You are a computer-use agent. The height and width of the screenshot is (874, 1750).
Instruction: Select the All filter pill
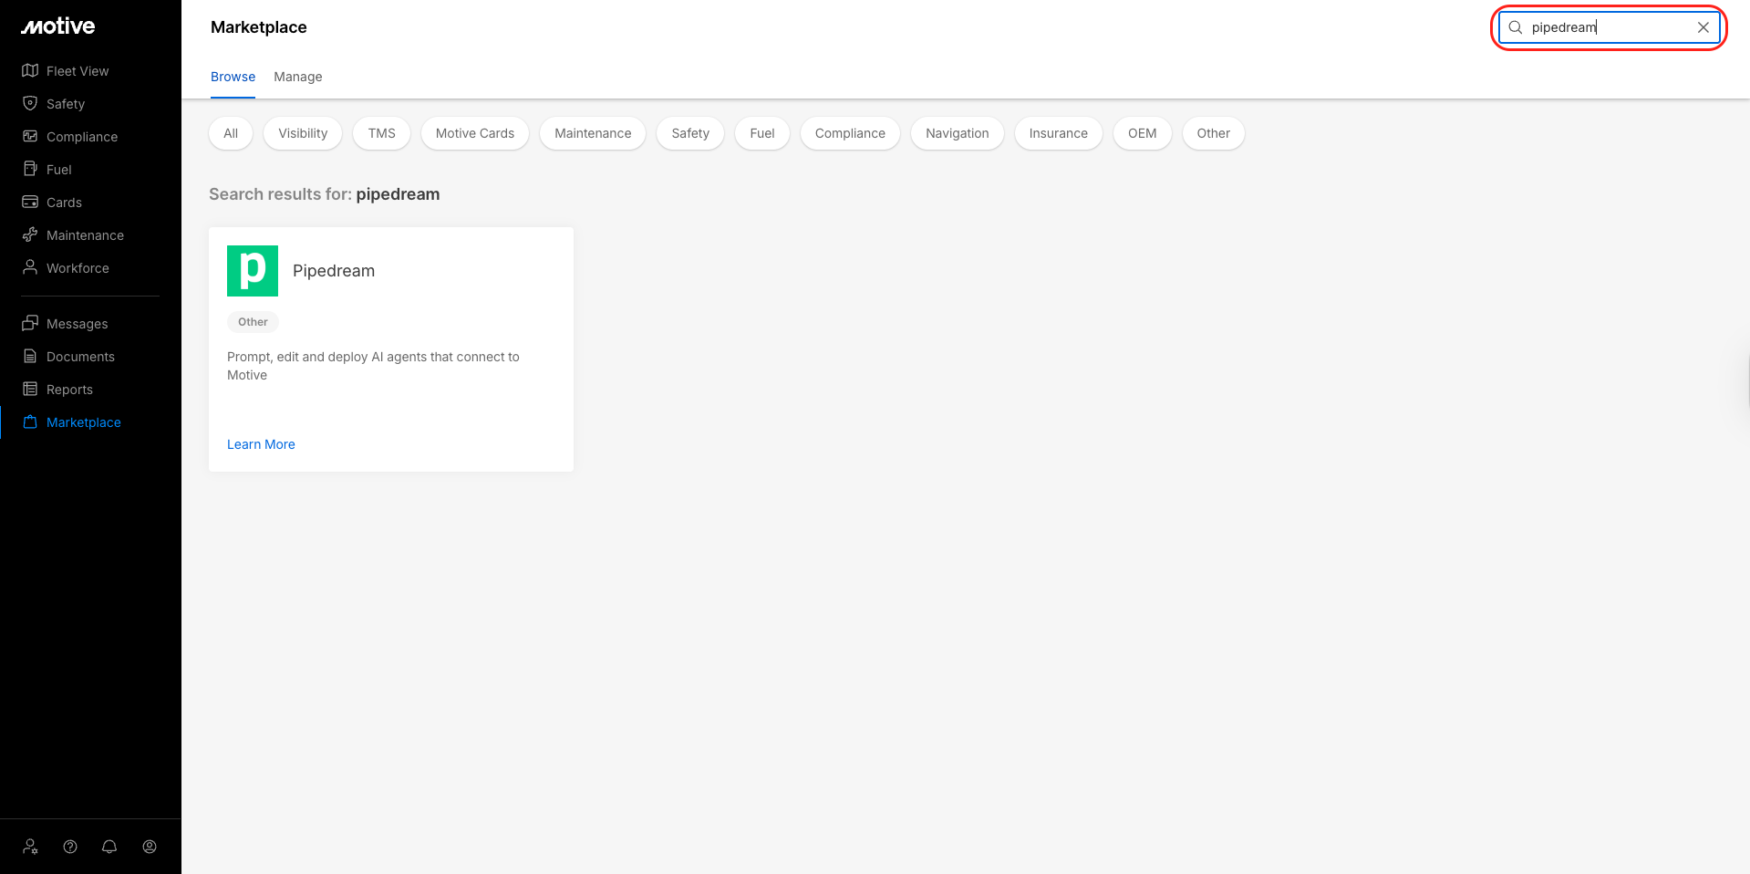[230, 133]
